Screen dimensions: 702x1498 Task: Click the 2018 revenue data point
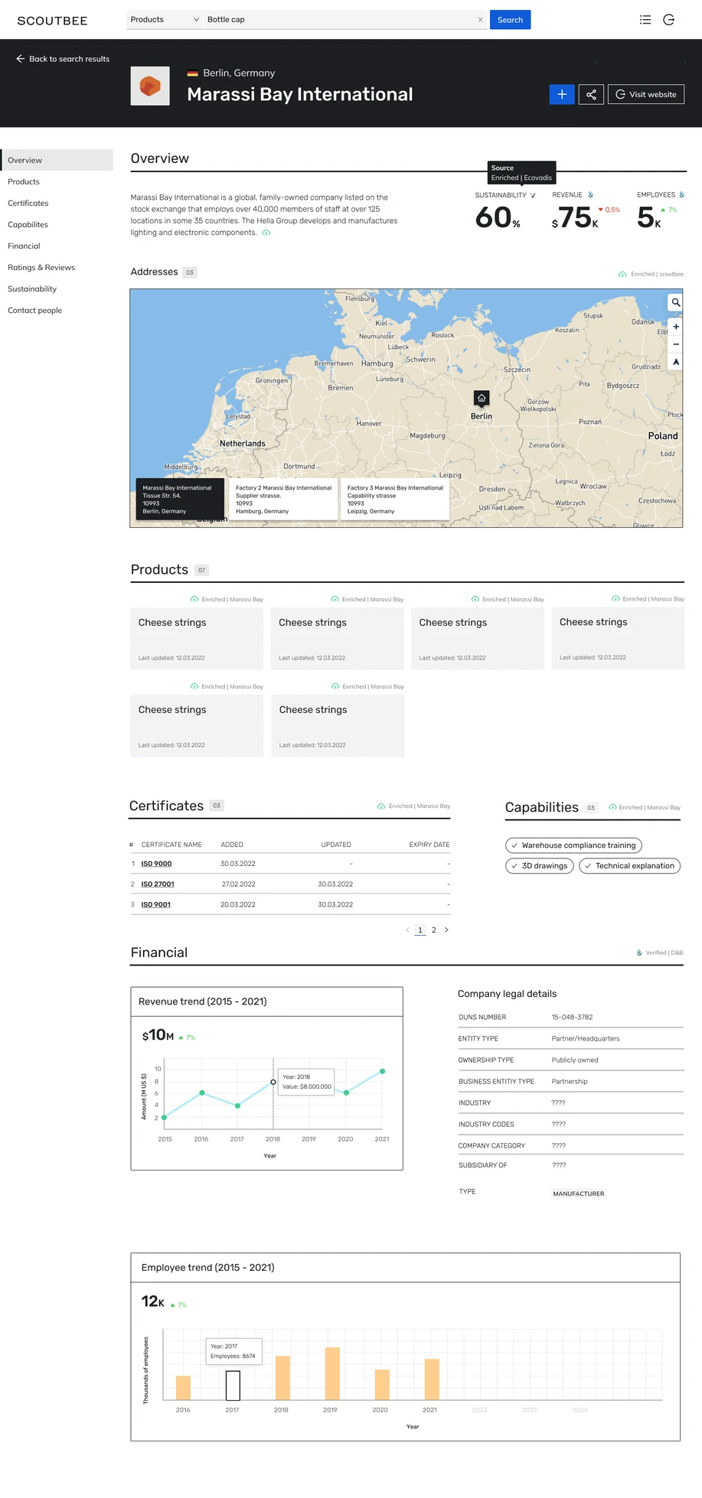coord(273,1082)
